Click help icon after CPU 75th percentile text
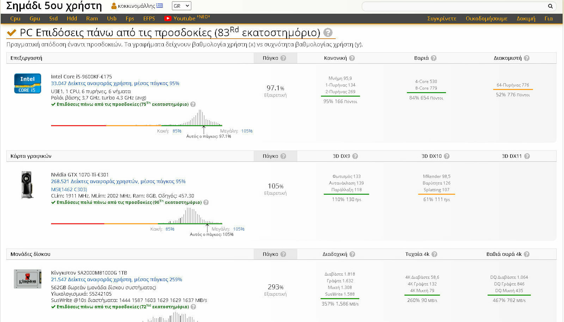 point(193,104)
